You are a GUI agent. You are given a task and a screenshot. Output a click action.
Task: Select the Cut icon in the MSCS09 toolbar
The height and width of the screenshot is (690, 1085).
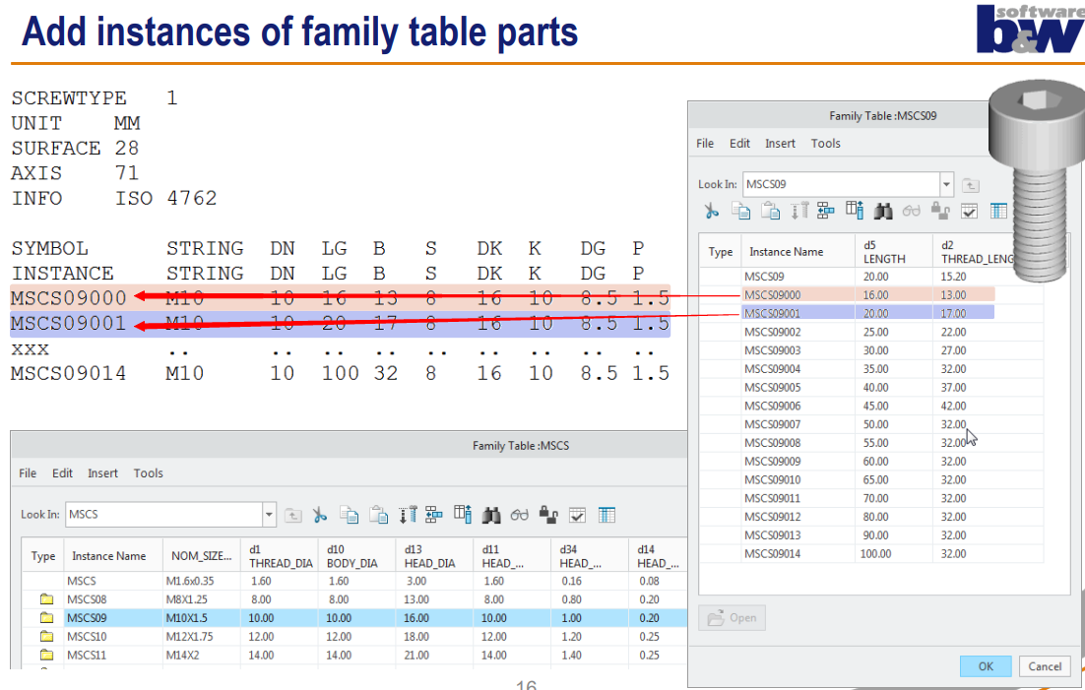click(x=711, y=210)
